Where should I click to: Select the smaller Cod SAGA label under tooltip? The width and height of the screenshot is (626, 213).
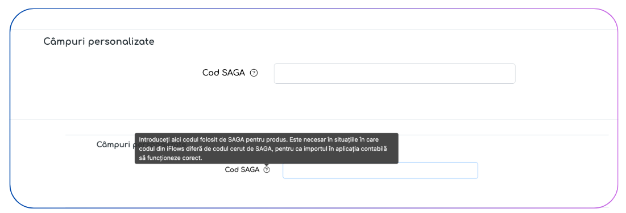242,170
